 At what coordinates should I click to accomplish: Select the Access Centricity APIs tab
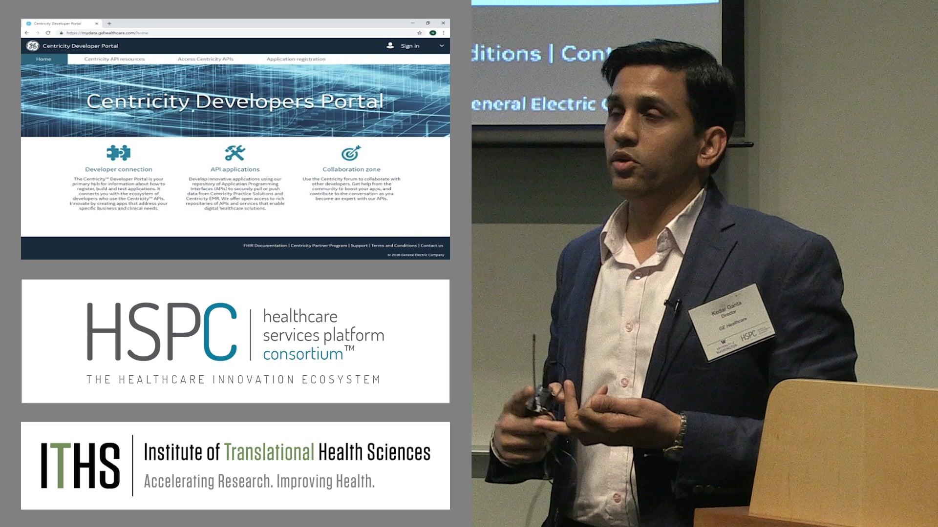pos(205,59)
